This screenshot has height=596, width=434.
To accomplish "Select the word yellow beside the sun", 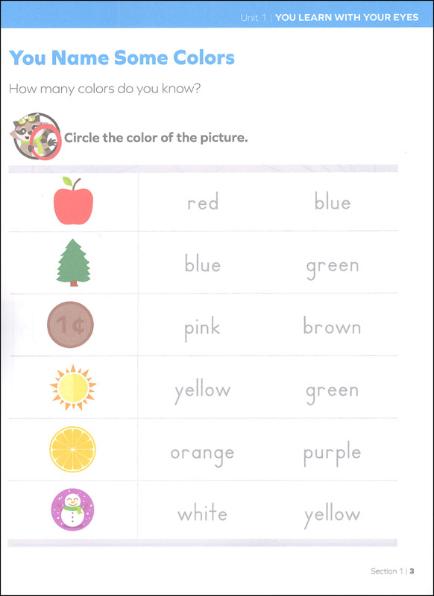I will (202, 392).
